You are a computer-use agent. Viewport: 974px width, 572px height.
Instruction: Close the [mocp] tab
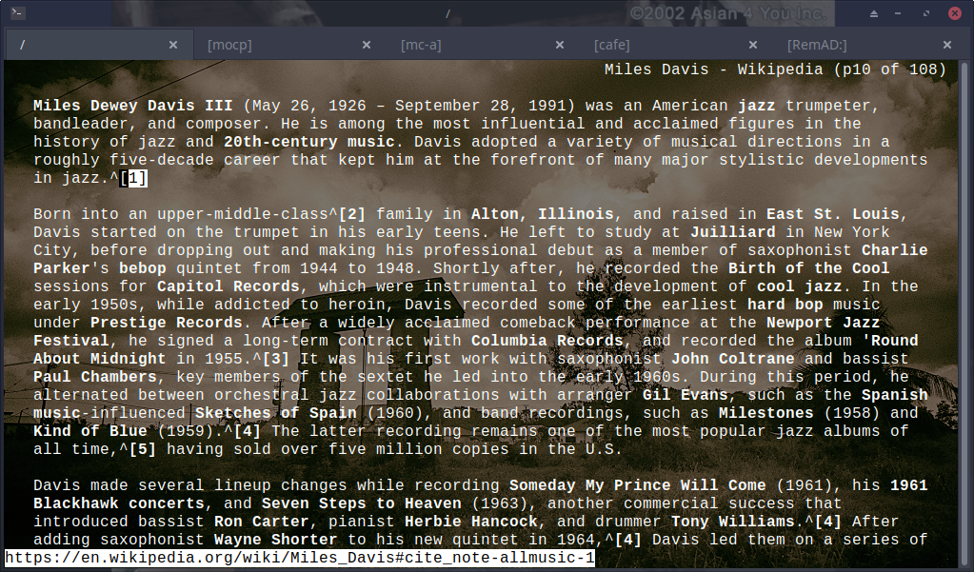tap(367, 45)
